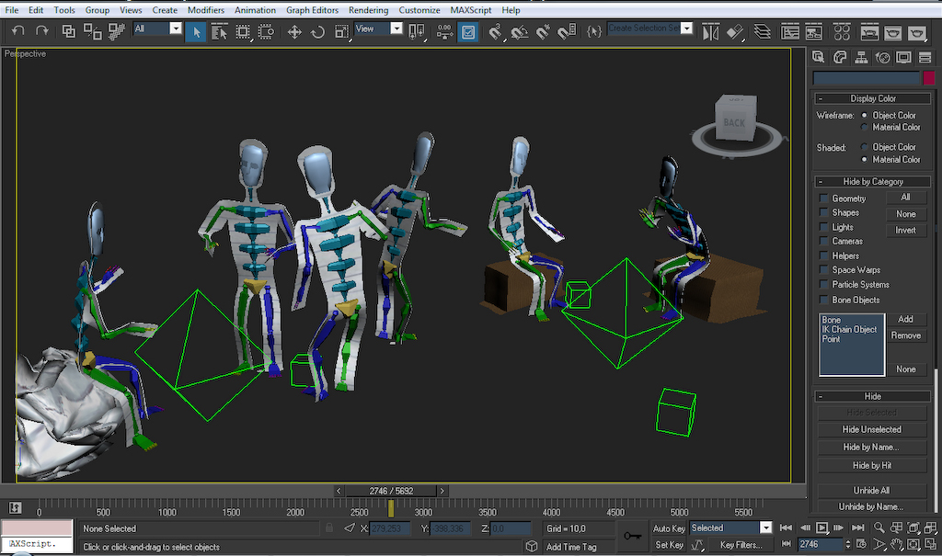
Task: Click the red object color swatch
Action: point(929,77)
